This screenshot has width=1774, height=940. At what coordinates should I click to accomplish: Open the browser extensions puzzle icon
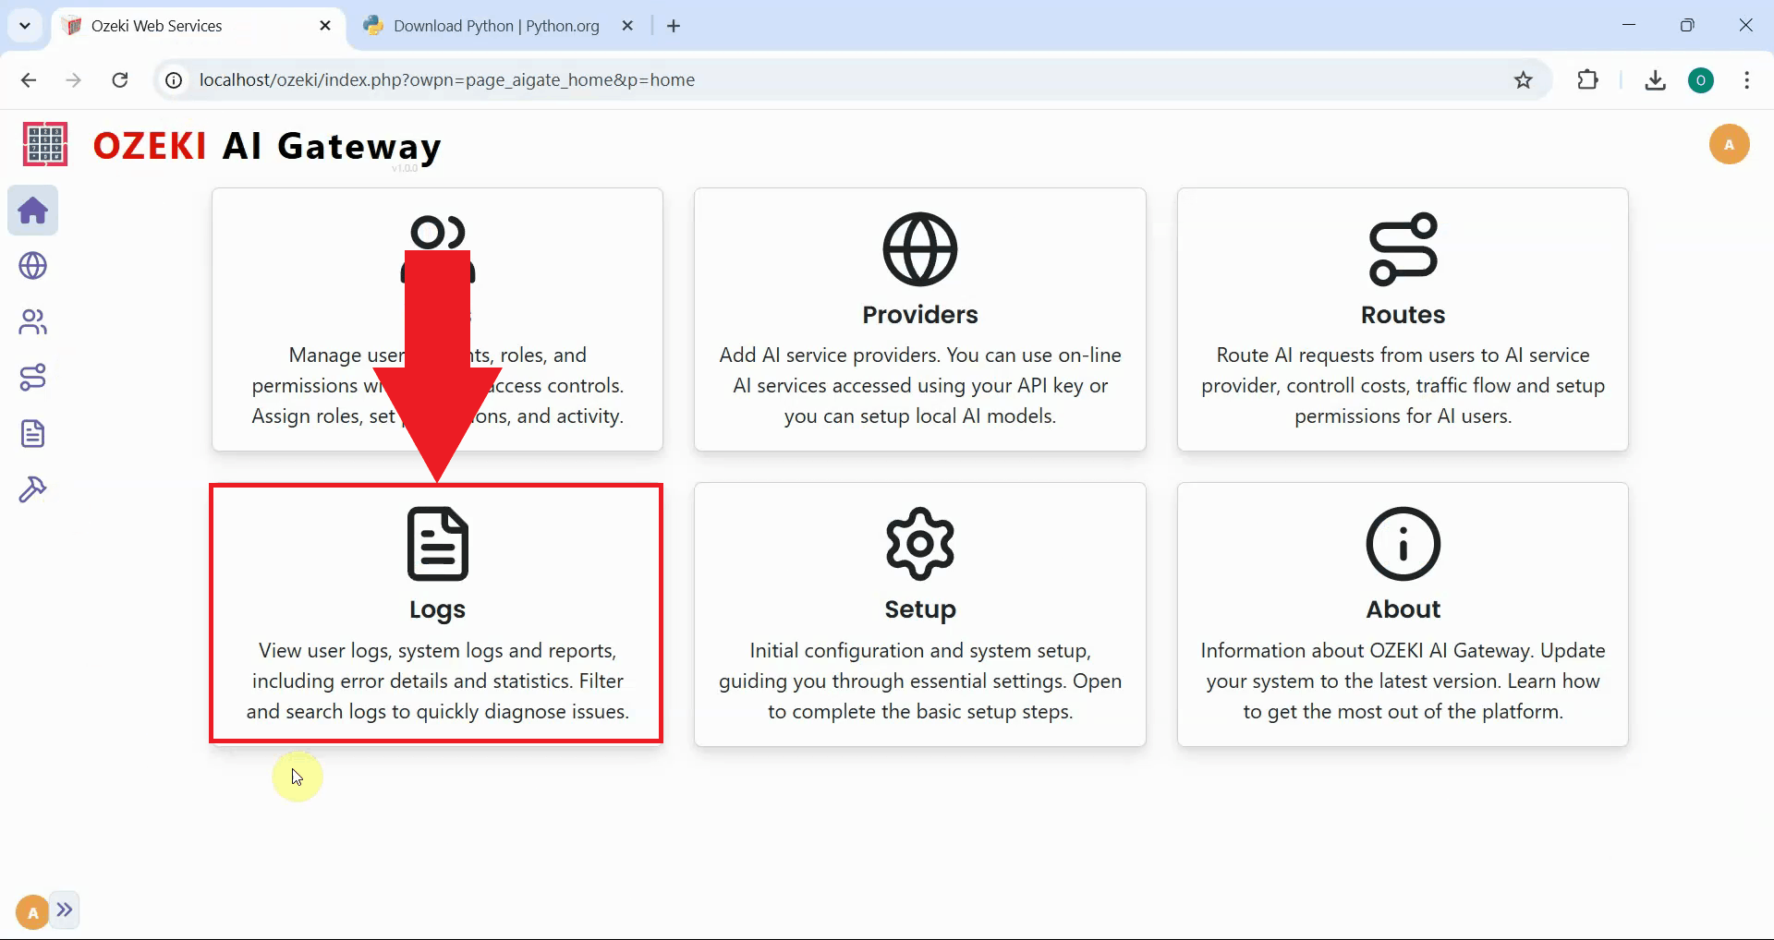tap(1588, 80)
